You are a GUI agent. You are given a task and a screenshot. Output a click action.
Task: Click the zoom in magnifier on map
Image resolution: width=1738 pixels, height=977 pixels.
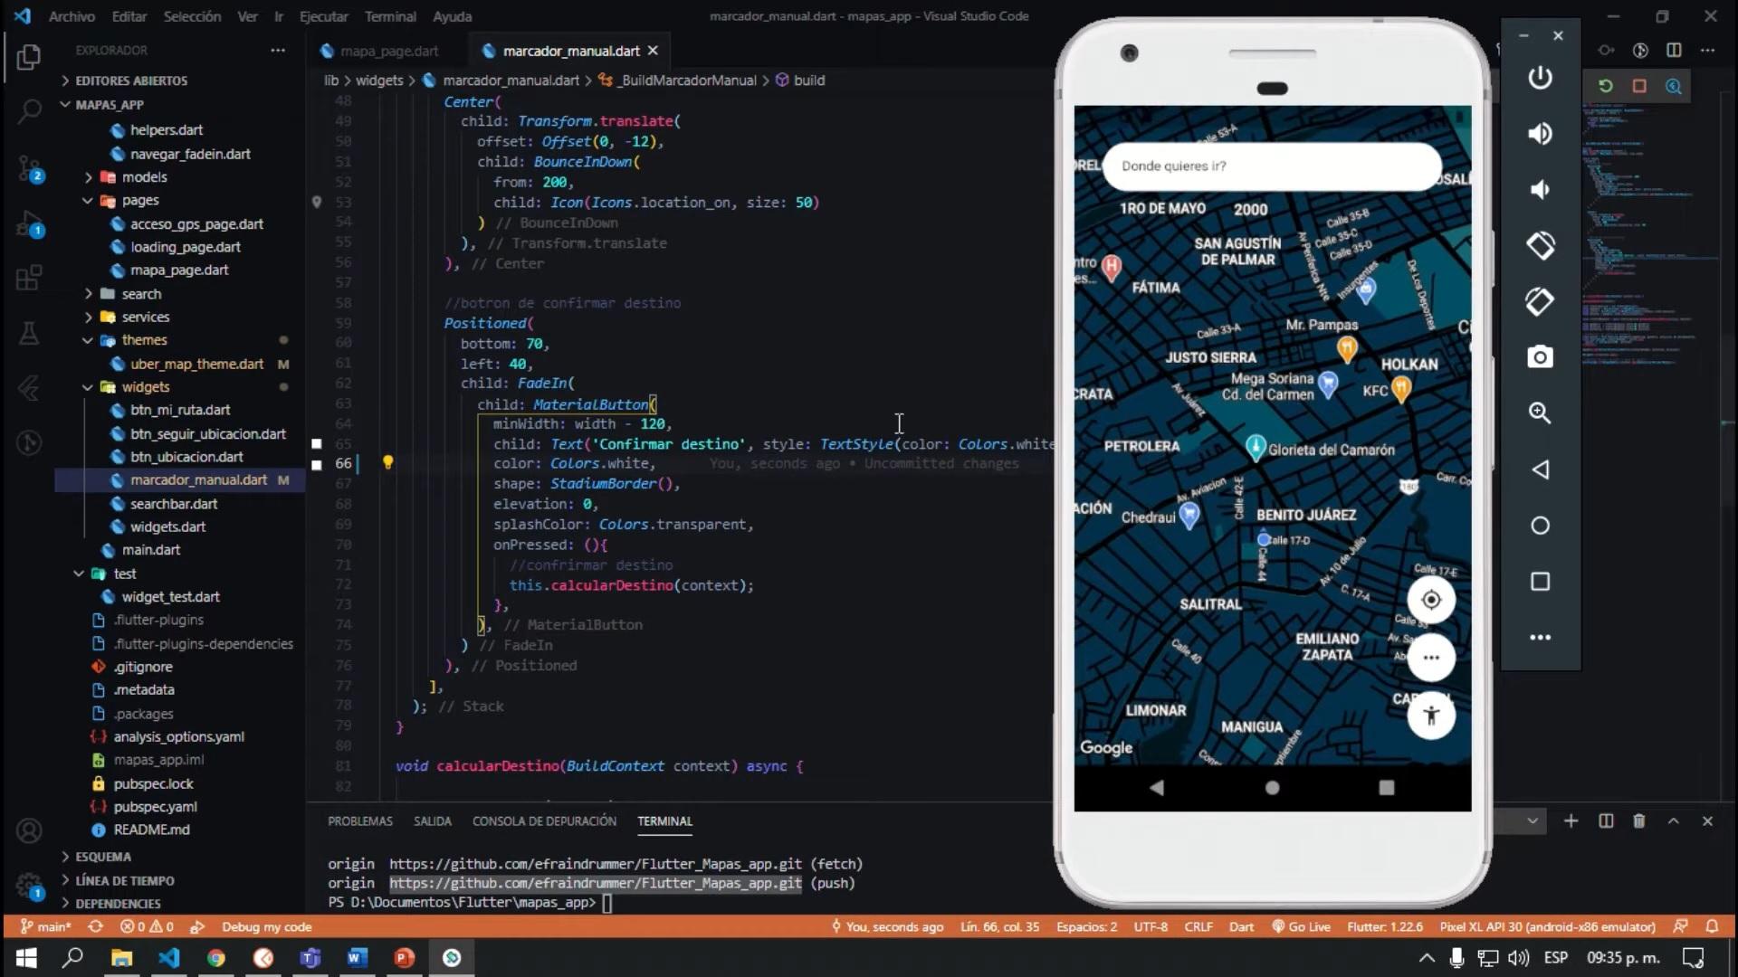(x=1539, y=413)
